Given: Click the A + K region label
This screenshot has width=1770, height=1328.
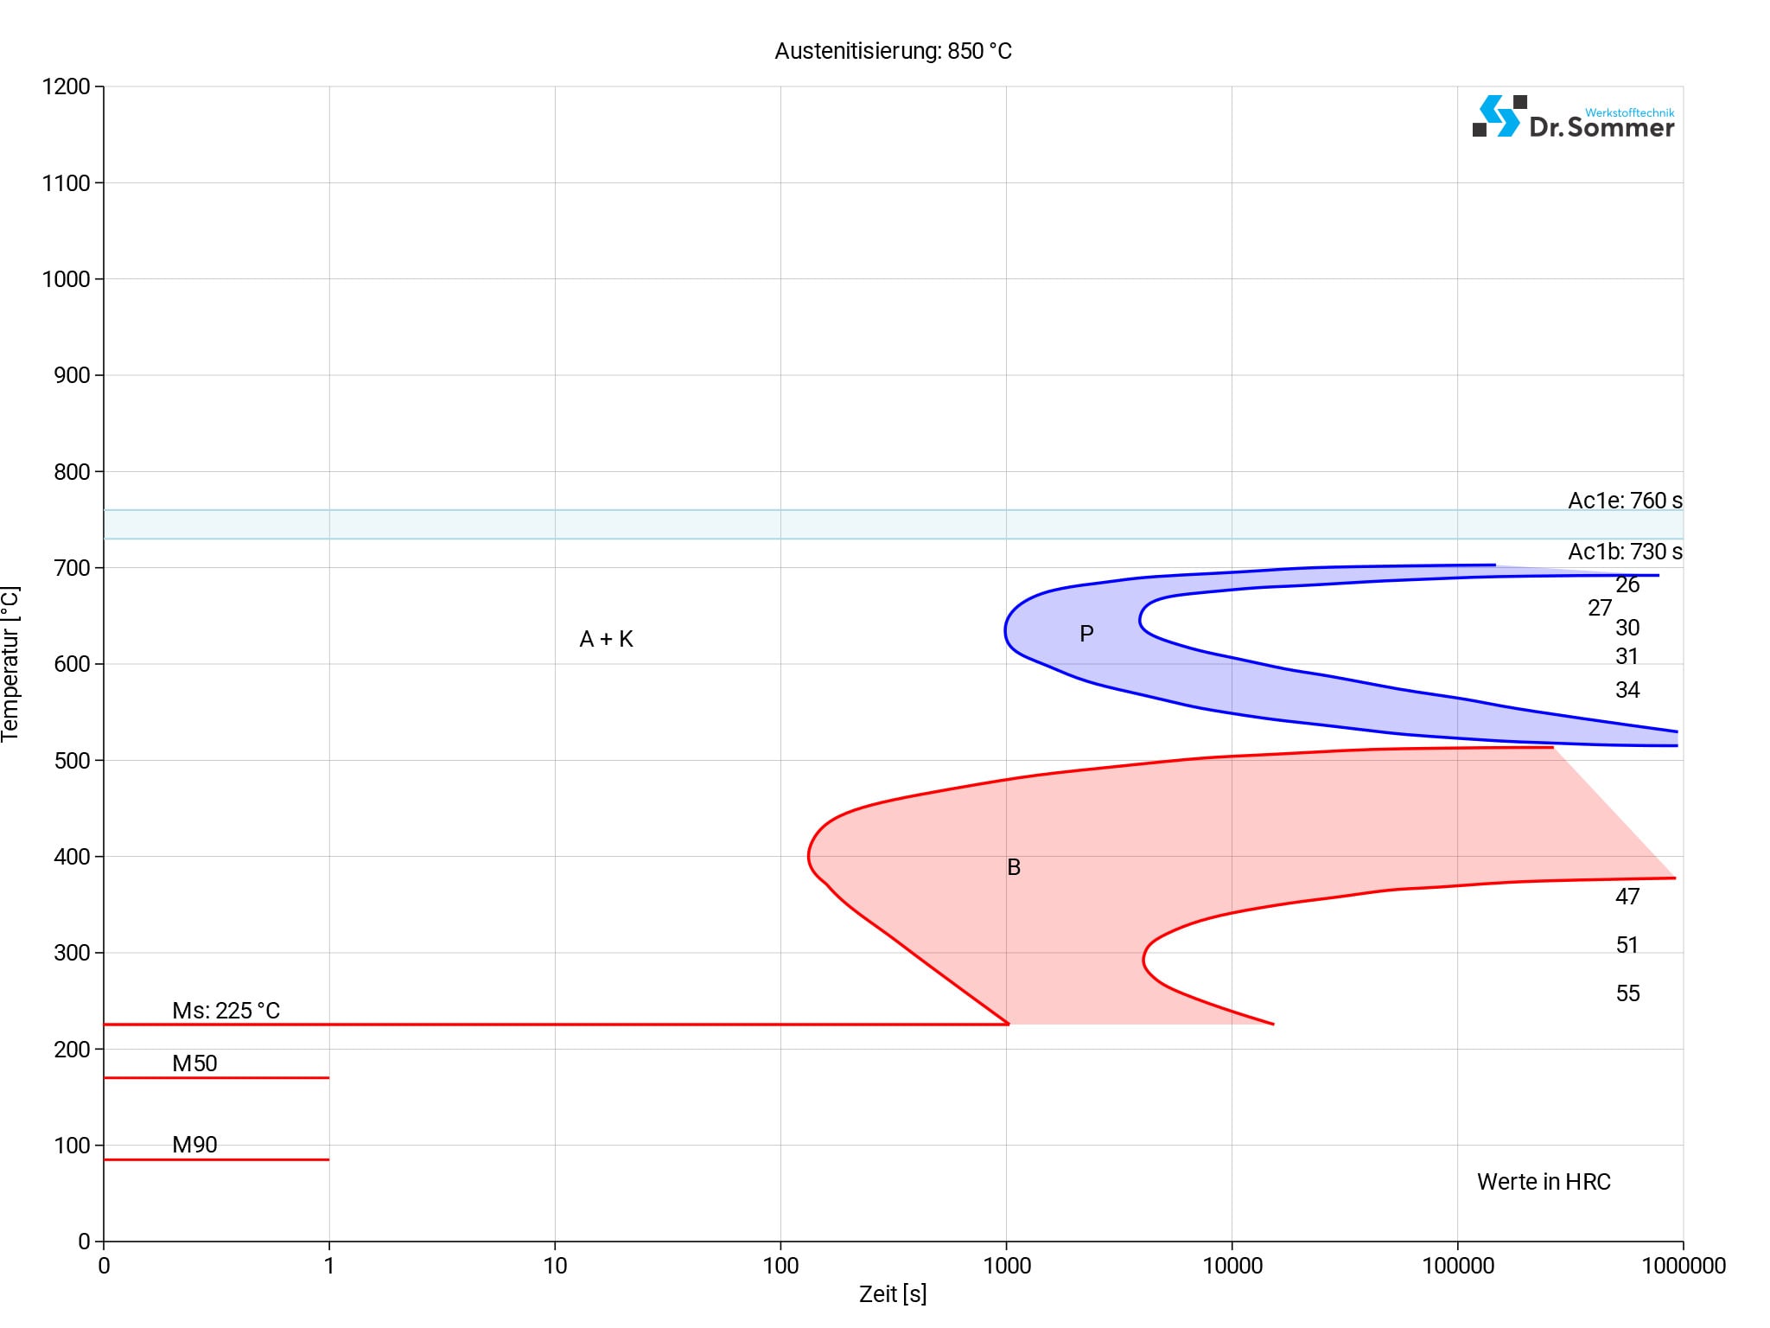Looking at the screenshot, I should (x=606, y=639).
